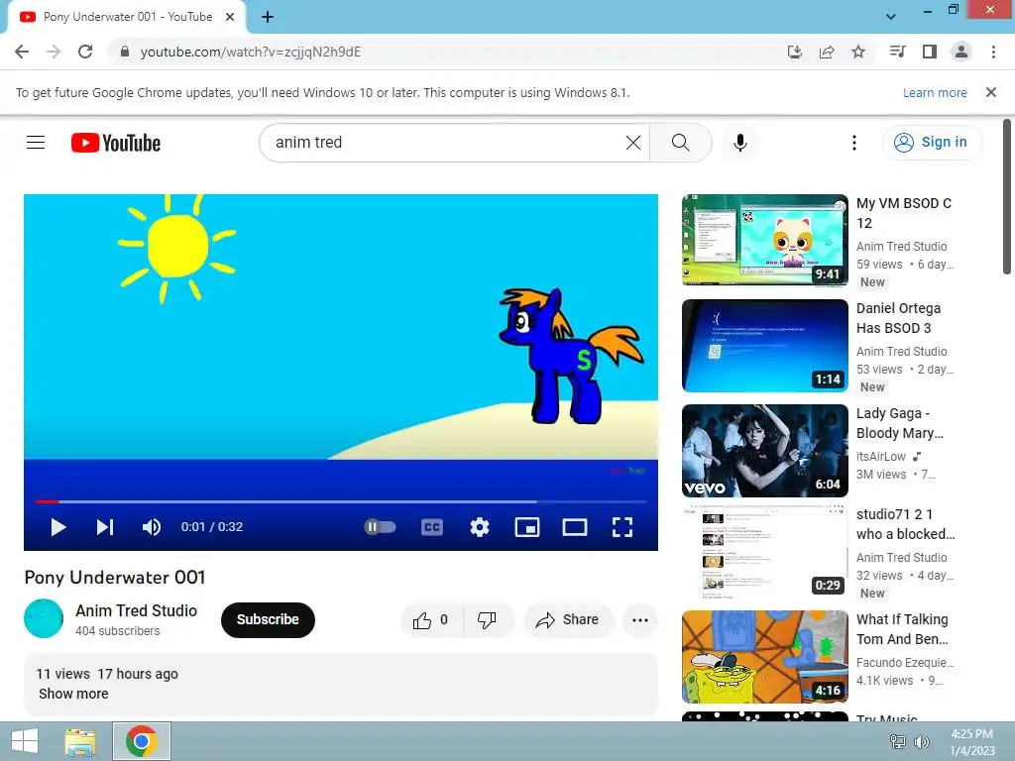Click Chrome icon in taskbar
The height and width of the screenshot is (761, 1015).
coord(142,741)
